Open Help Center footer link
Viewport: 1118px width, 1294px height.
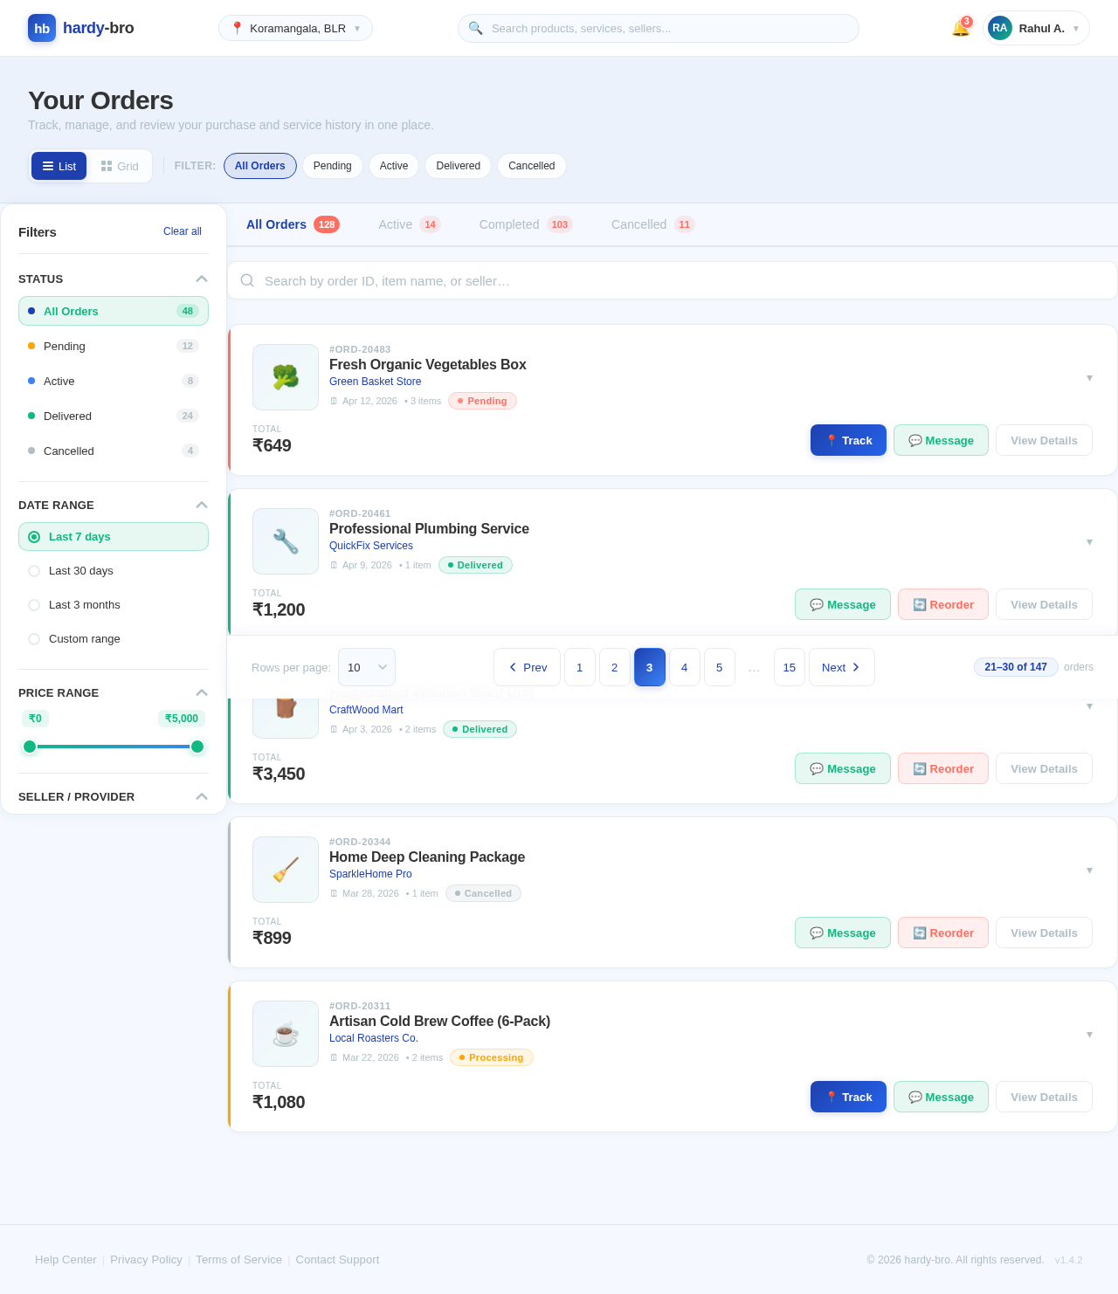tap(66, 1259)
